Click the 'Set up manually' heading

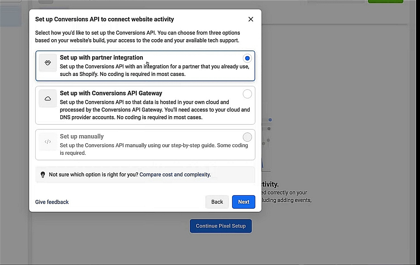click(82, 136)
